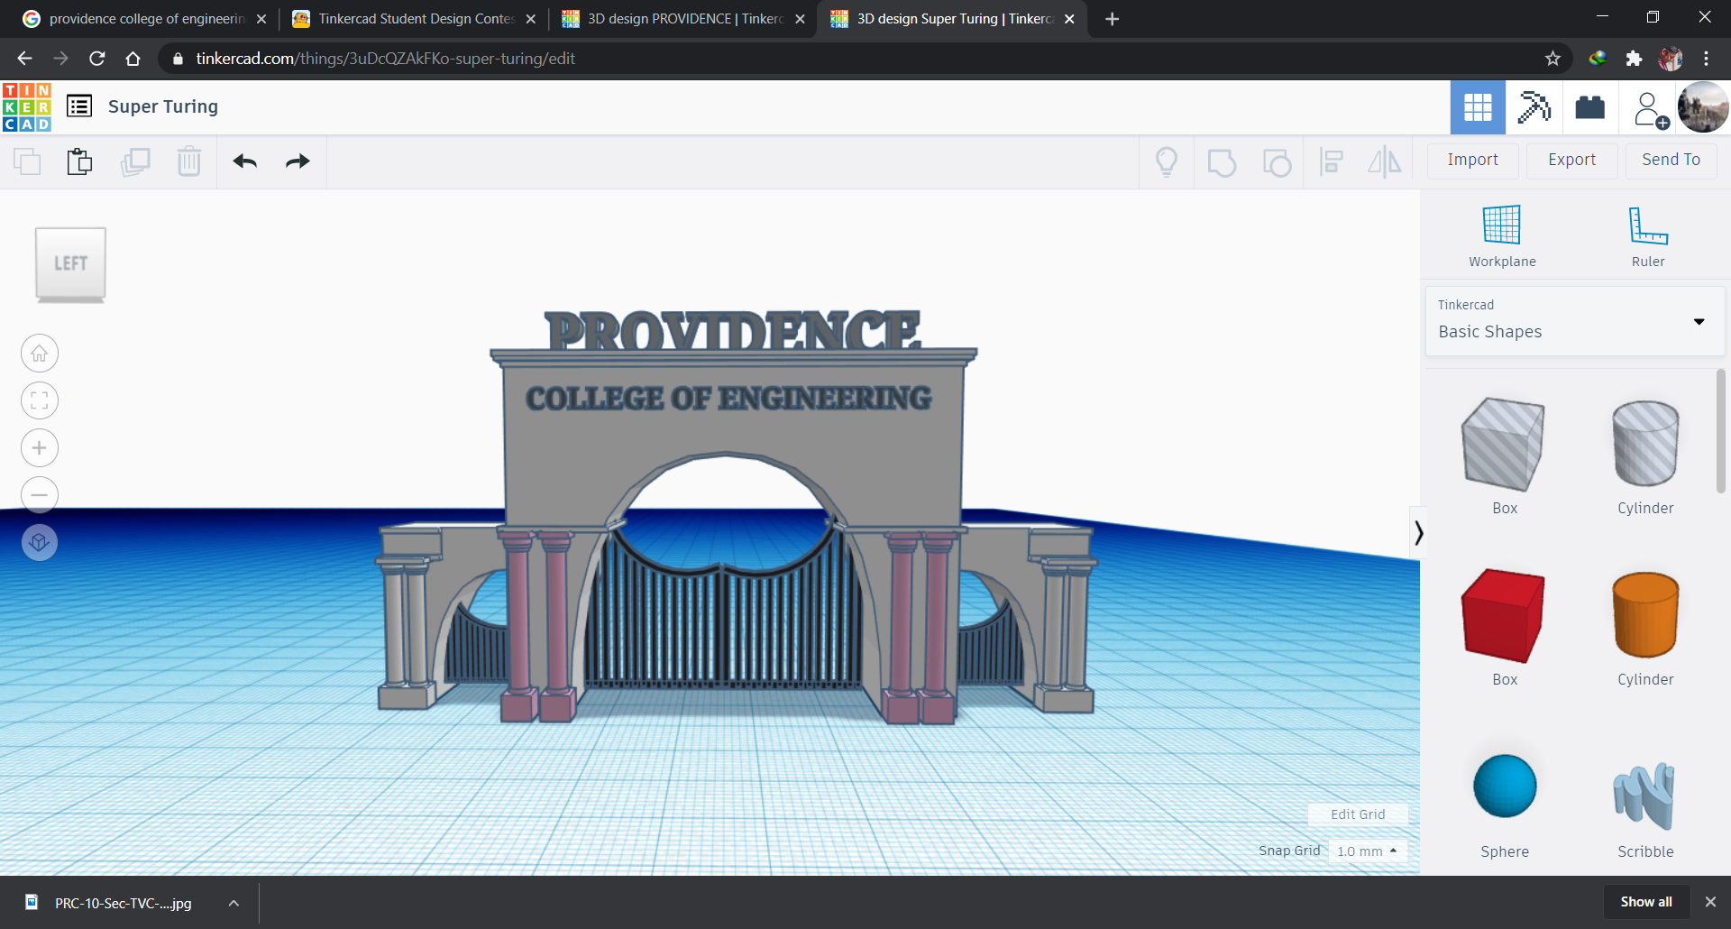Screen dimensions: 1731x929
Task: Click the Super Turing design name
Action: [x=163, y=106]
